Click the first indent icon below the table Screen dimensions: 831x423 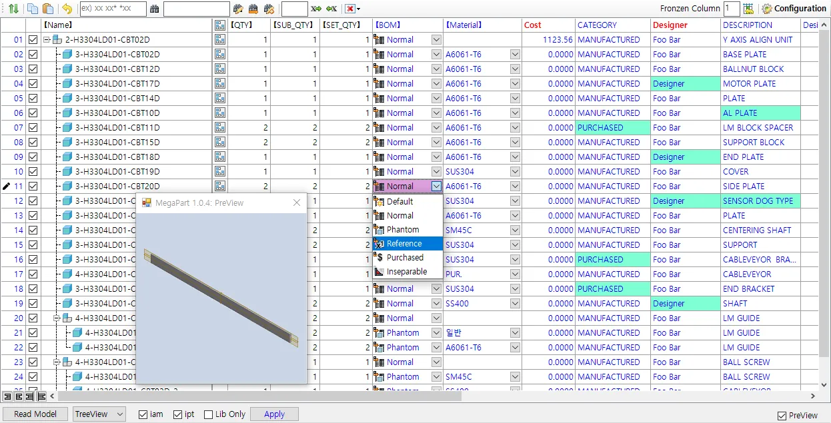(x=7, y=396)
